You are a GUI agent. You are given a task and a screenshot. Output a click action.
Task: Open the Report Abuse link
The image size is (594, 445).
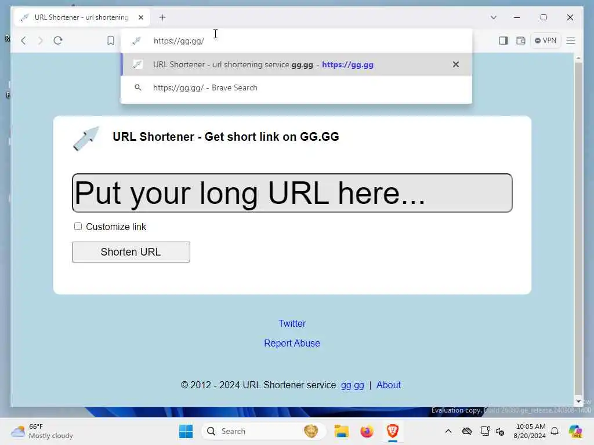pyautogui.click(x=292, y=343)
